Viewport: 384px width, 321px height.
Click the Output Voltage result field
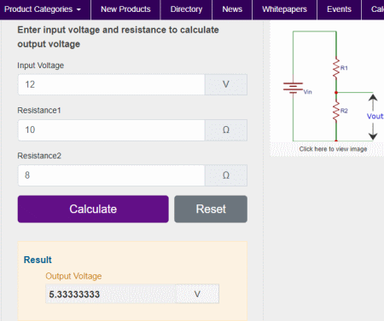tap(111, 294)
